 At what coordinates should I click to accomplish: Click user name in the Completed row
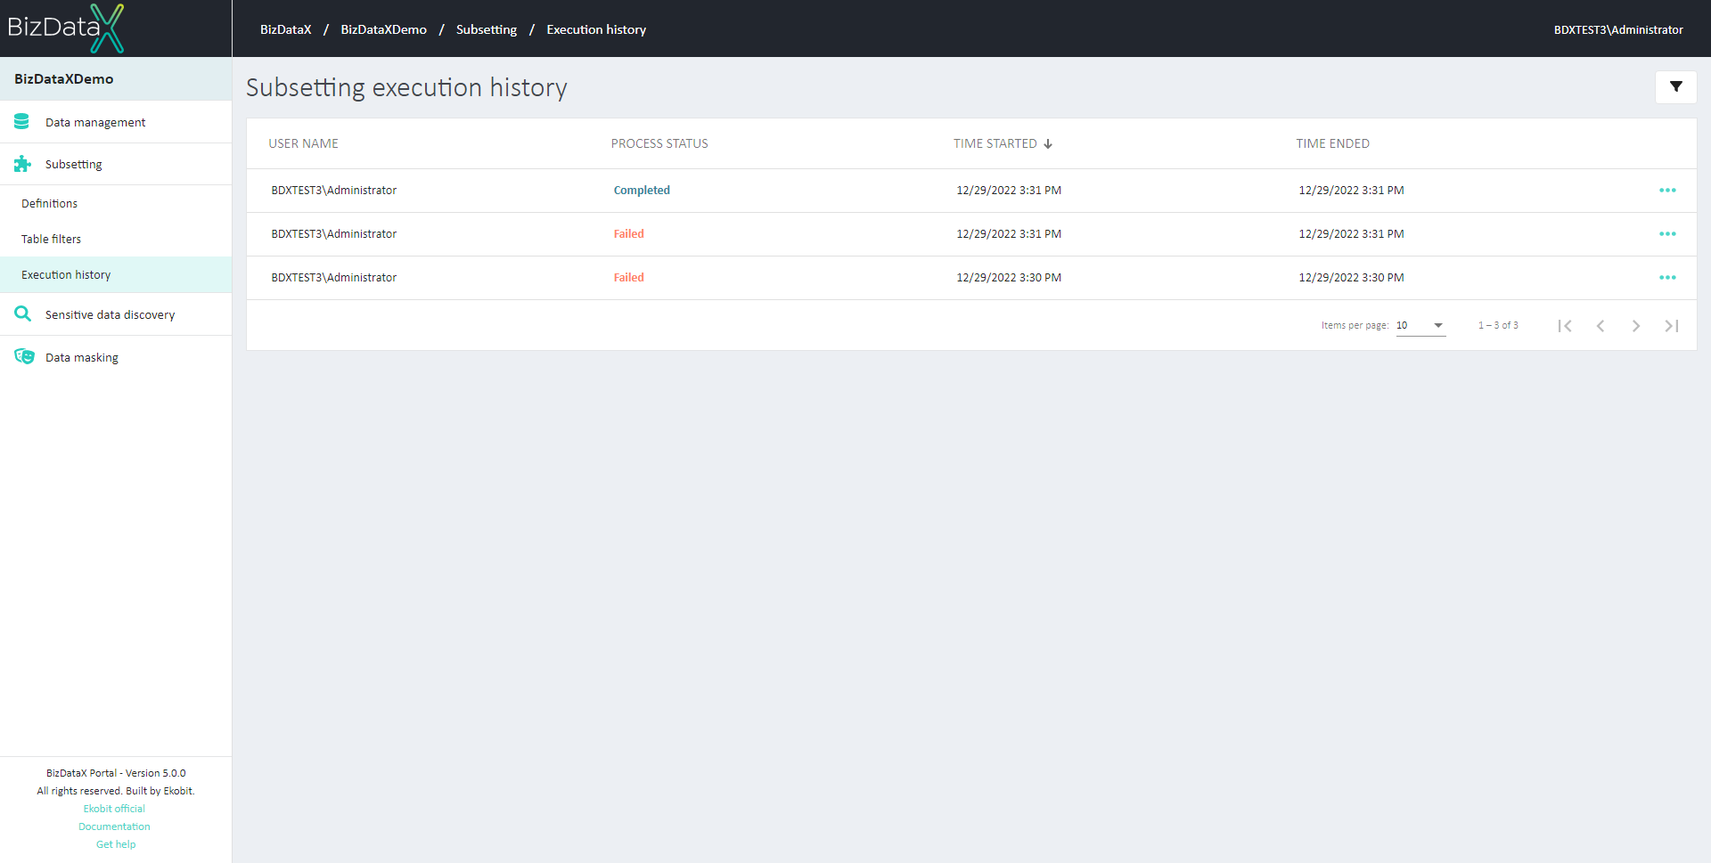point(334,191)
